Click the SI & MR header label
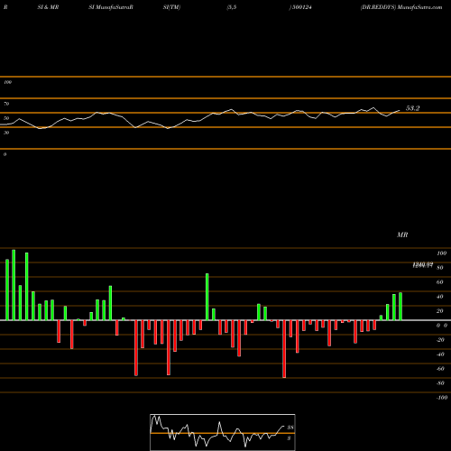Viewport: 451px width, 451px height. [48, 7]
